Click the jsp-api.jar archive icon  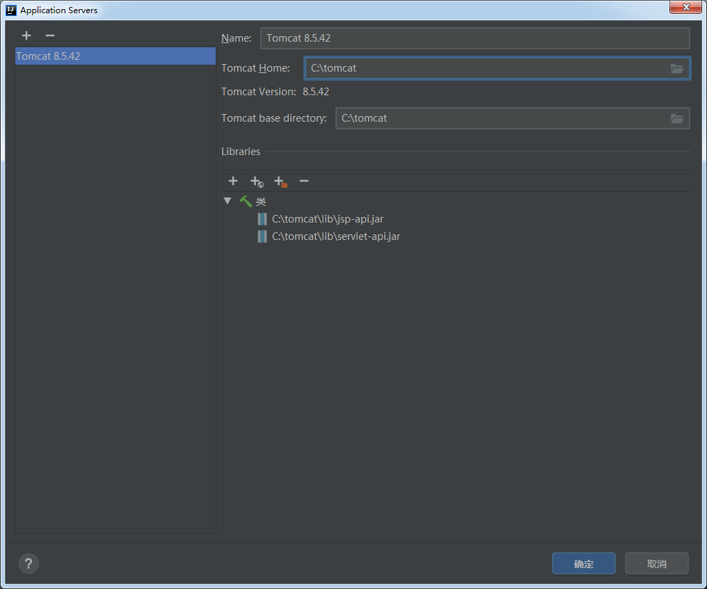pos(262,219)
